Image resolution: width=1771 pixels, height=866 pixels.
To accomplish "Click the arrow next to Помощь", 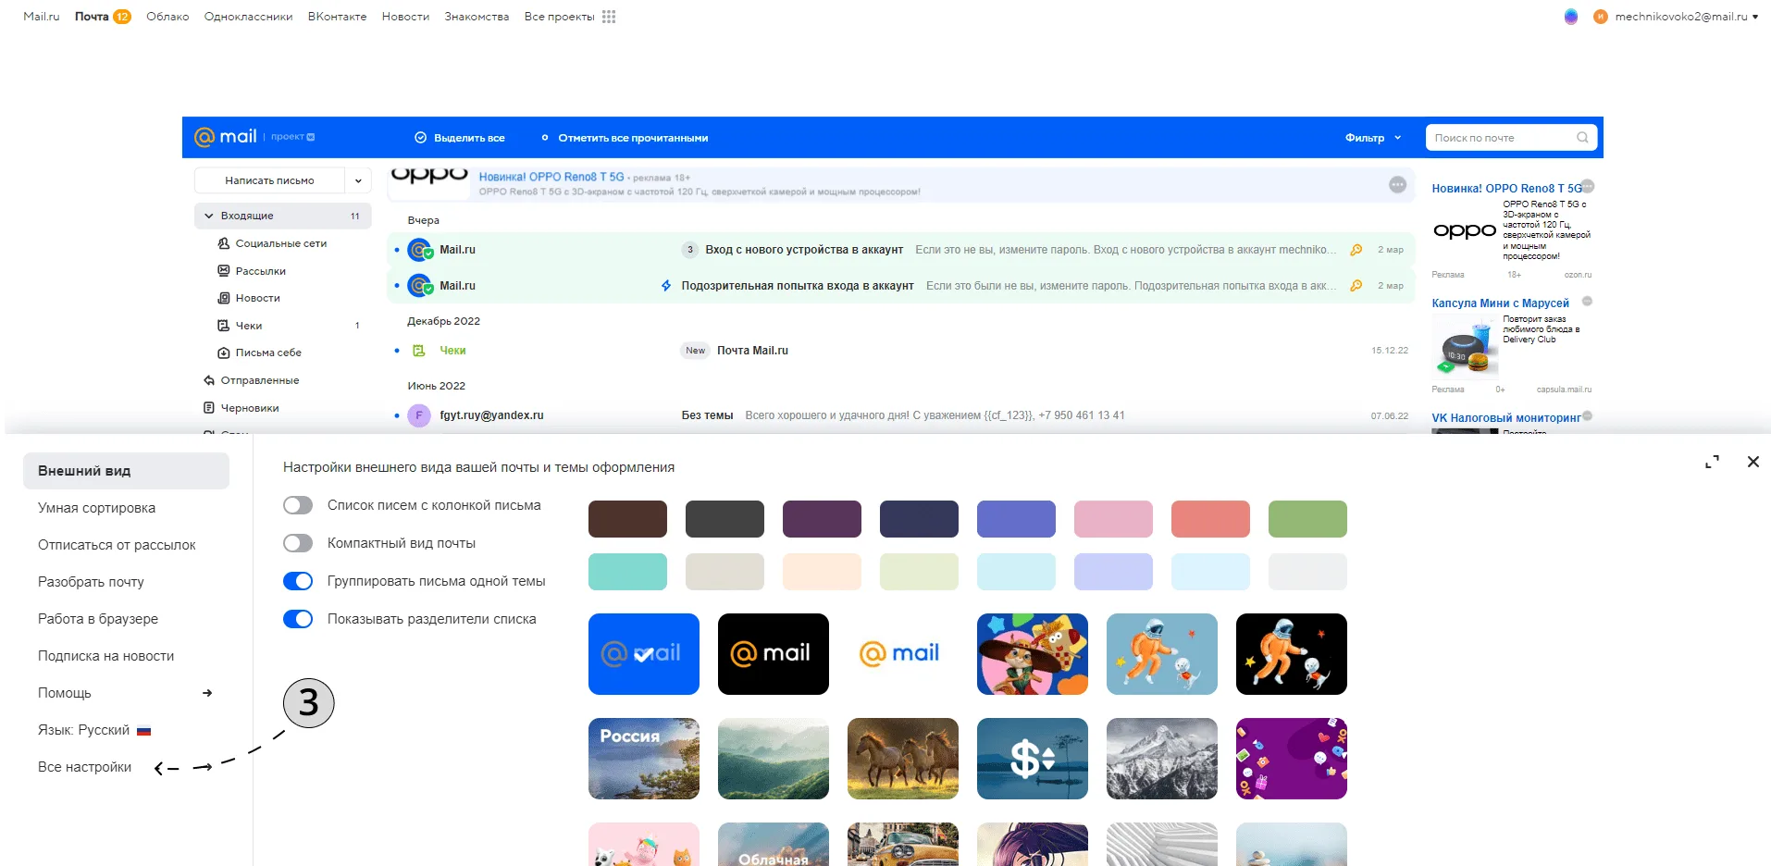I will 207,693.
